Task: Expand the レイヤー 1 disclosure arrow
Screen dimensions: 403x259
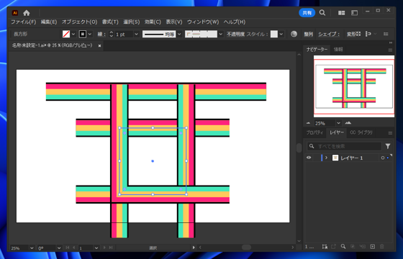Action: [327, 158]
